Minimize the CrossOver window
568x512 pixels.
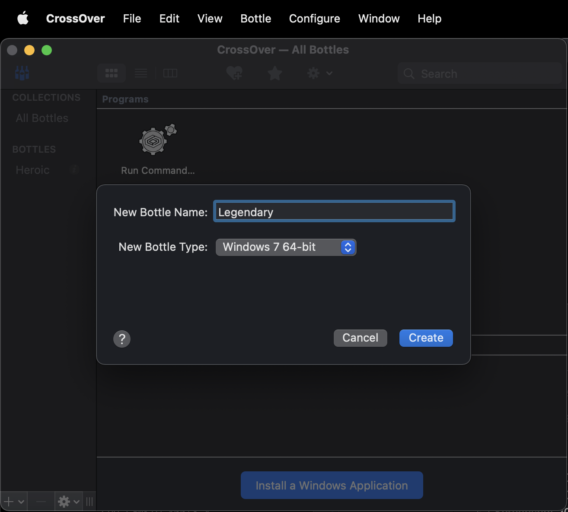click(29, 50)
